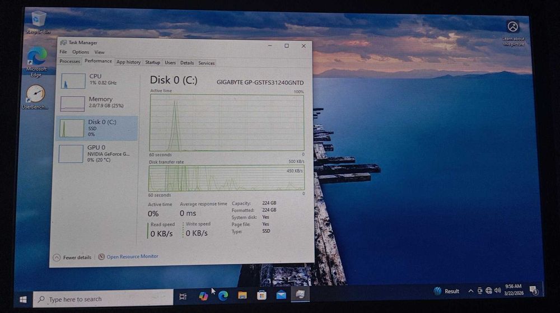Go to the Startup tab
This screenshot has width=560, height=313.
coord(152,63)
